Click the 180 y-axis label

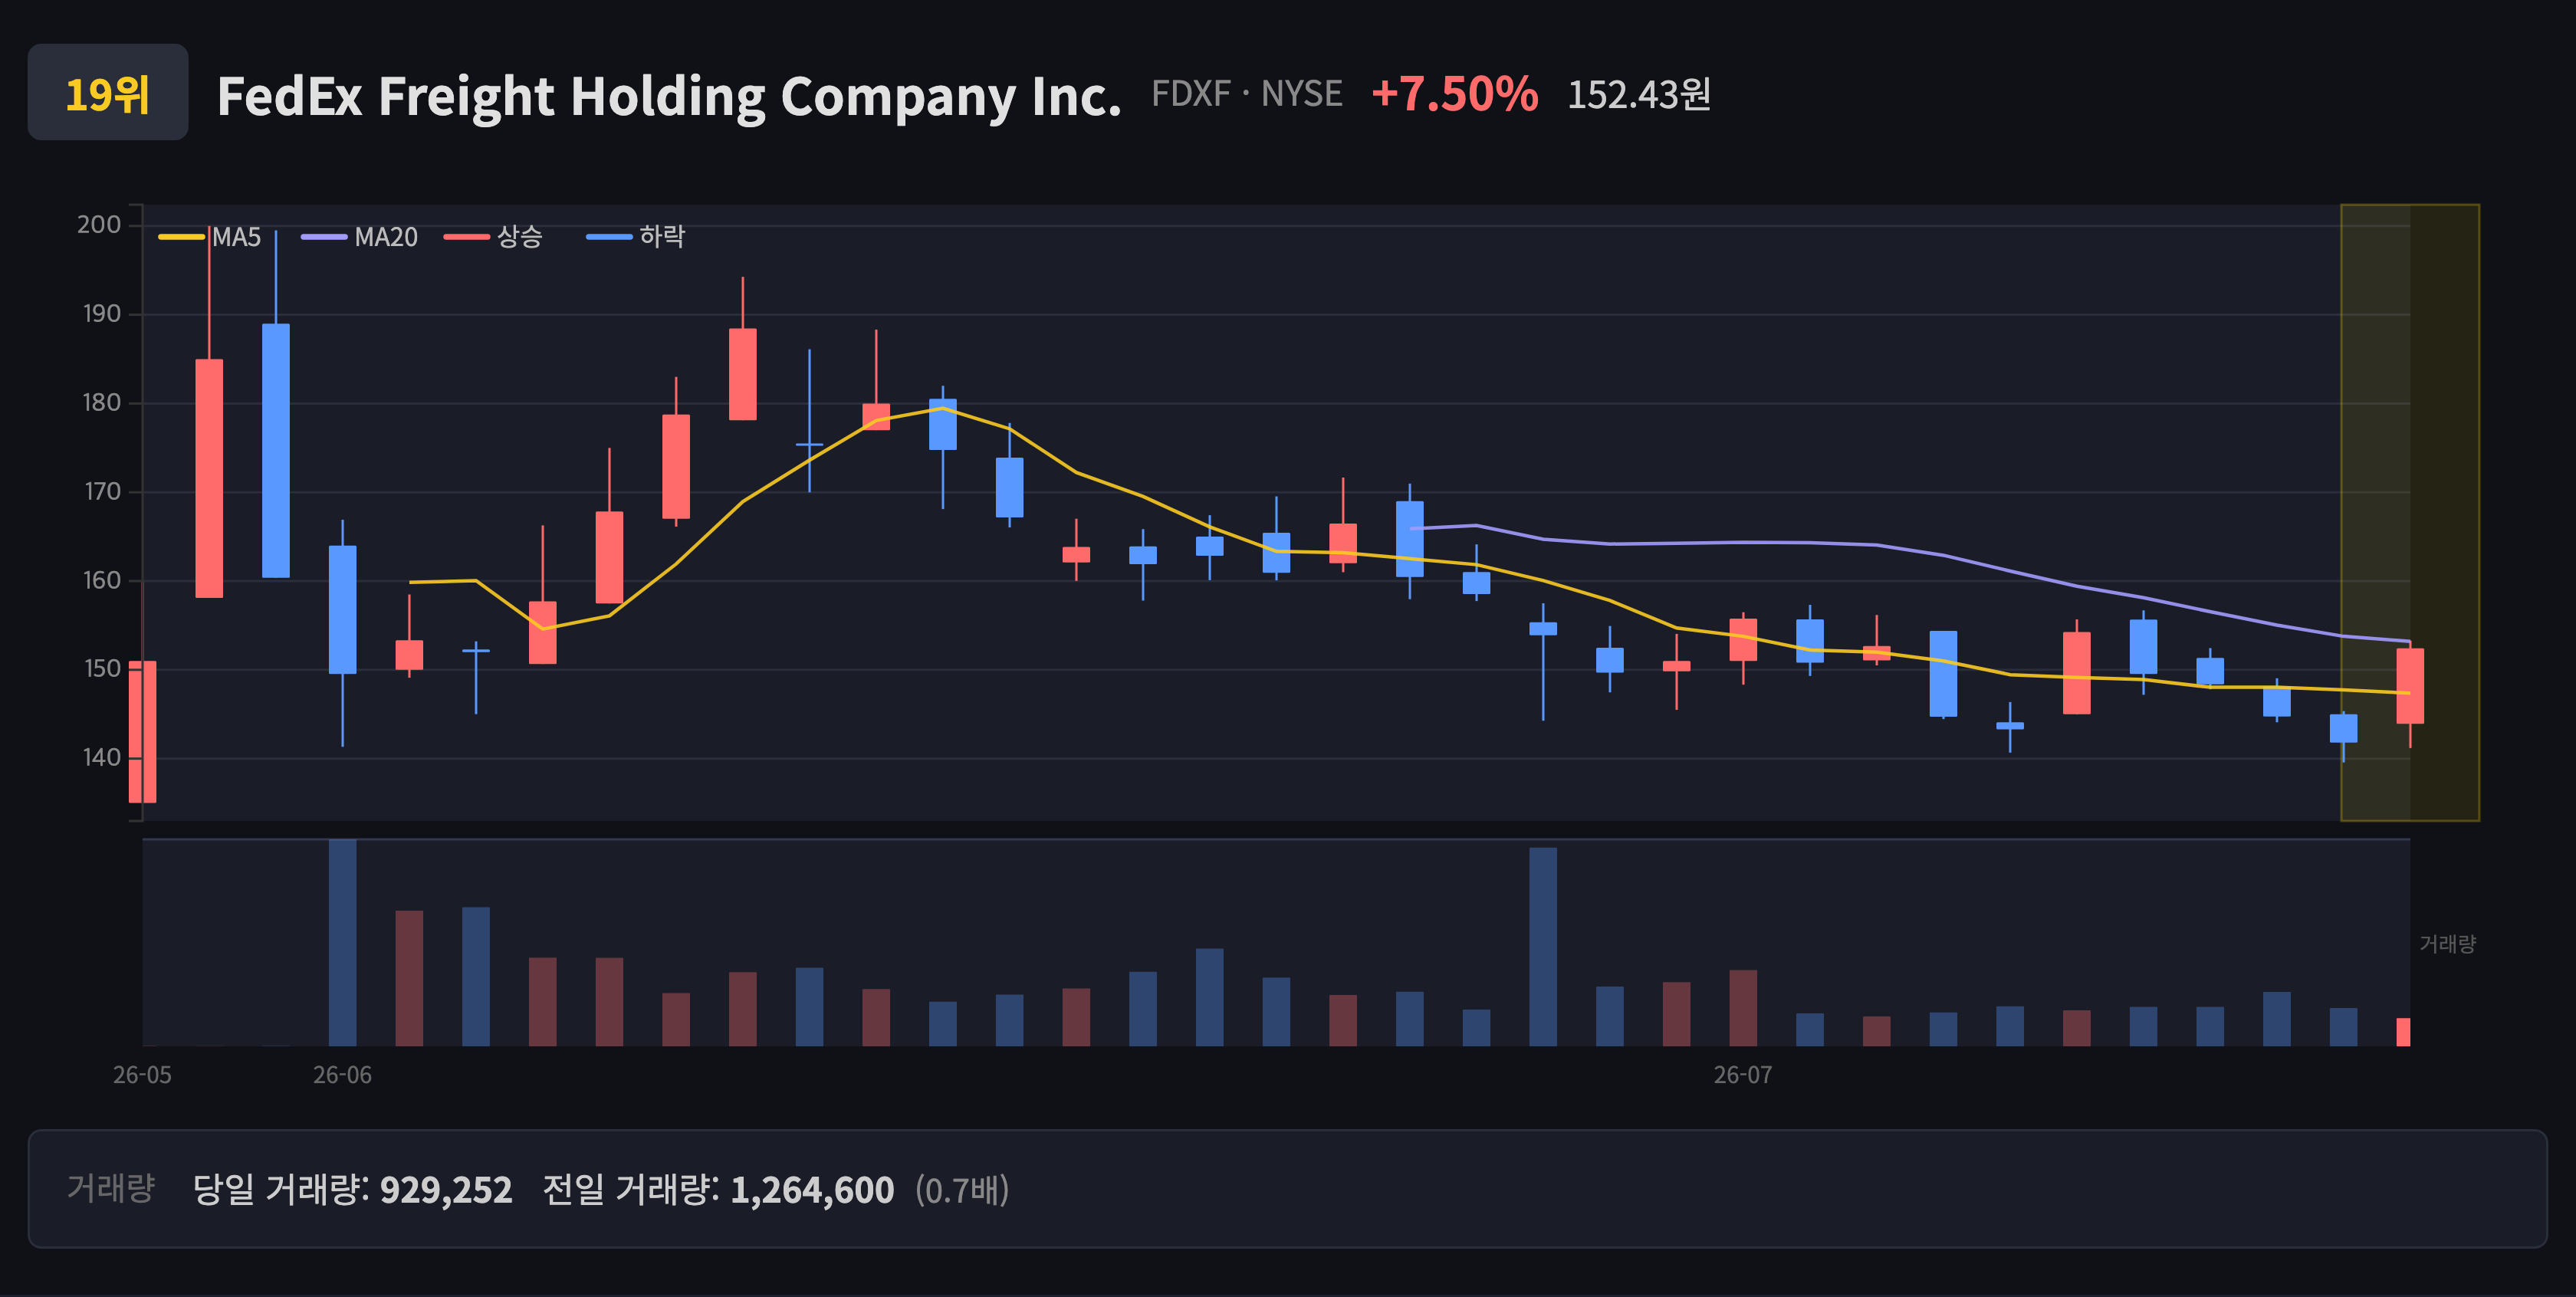click(101, 403)
